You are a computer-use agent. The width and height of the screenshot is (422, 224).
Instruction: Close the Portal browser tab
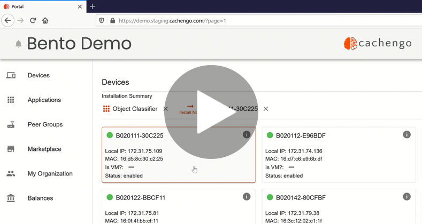pos(80,6)
